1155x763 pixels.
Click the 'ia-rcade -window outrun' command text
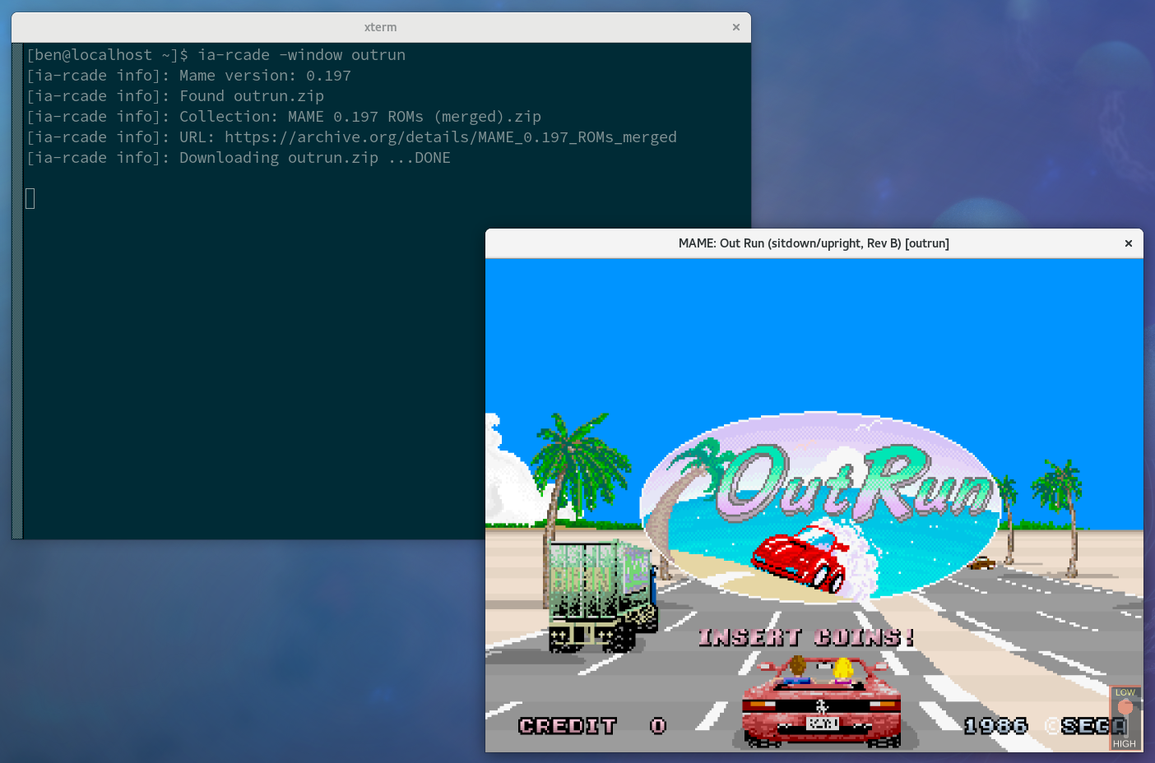pyautogui.click(x=302, y=55)
